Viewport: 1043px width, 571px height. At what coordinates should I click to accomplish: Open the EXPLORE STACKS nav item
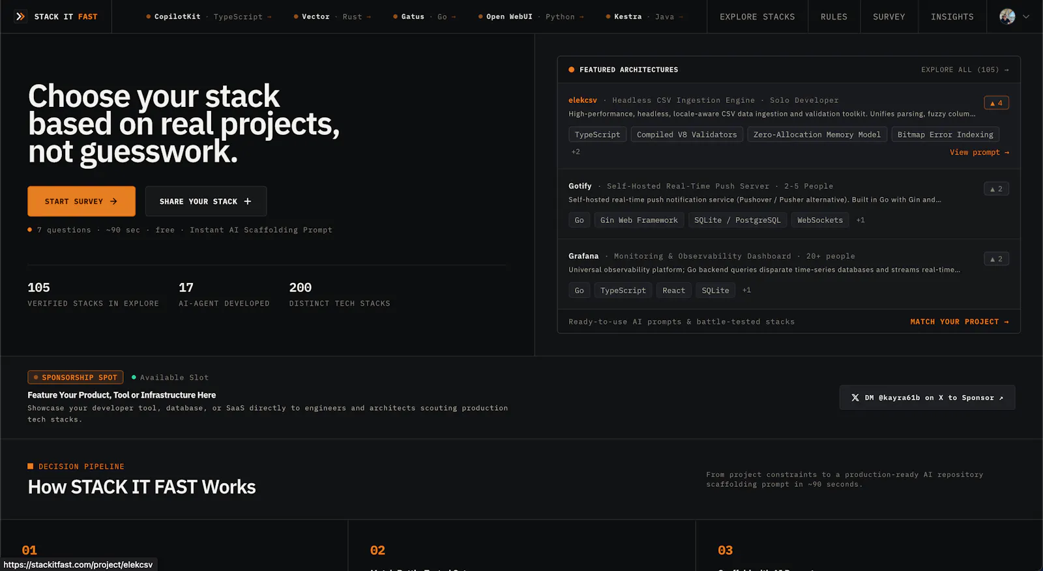click(x=757, y=17)
